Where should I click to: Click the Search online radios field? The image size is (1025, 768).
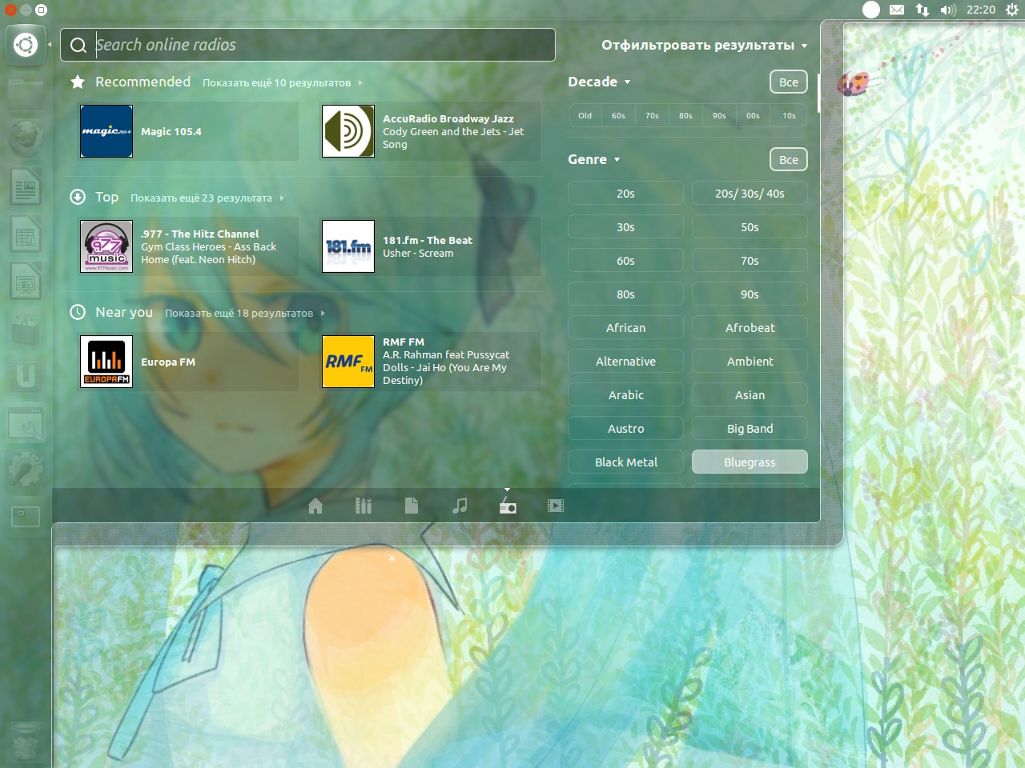pos(307,45)
